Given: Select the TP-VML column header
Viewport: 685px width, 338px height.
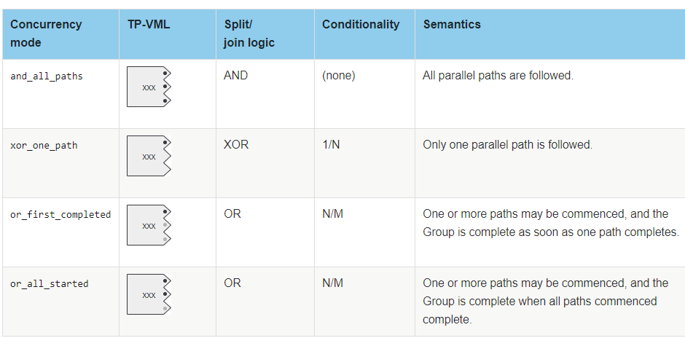Looking at the screenshot, I should 149,25.
